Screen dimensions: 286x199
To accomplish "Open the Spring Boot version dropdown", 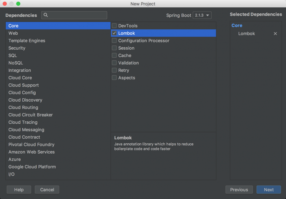I will click(x=202, y=15).
